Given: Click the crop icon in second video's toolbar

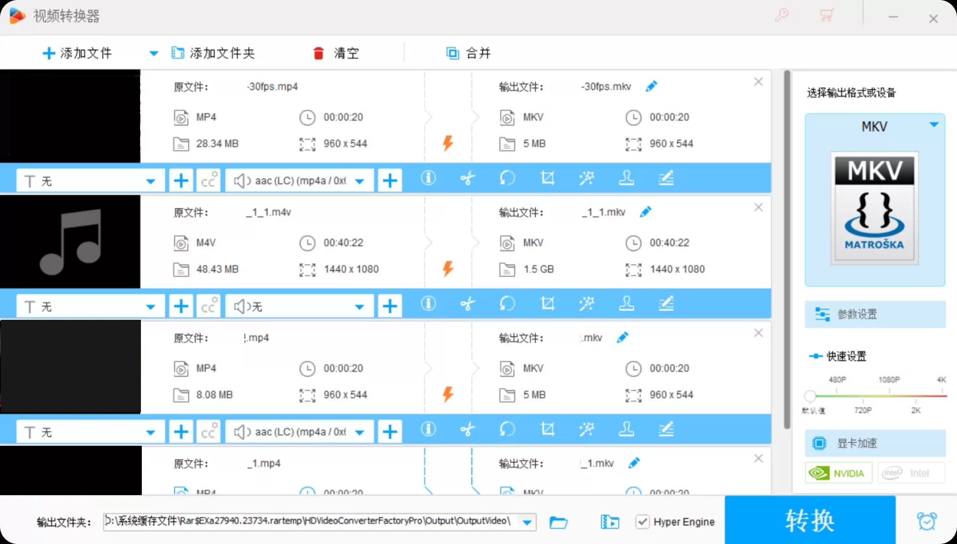Looking at the screenshot, I should click(x=547, y=304).
